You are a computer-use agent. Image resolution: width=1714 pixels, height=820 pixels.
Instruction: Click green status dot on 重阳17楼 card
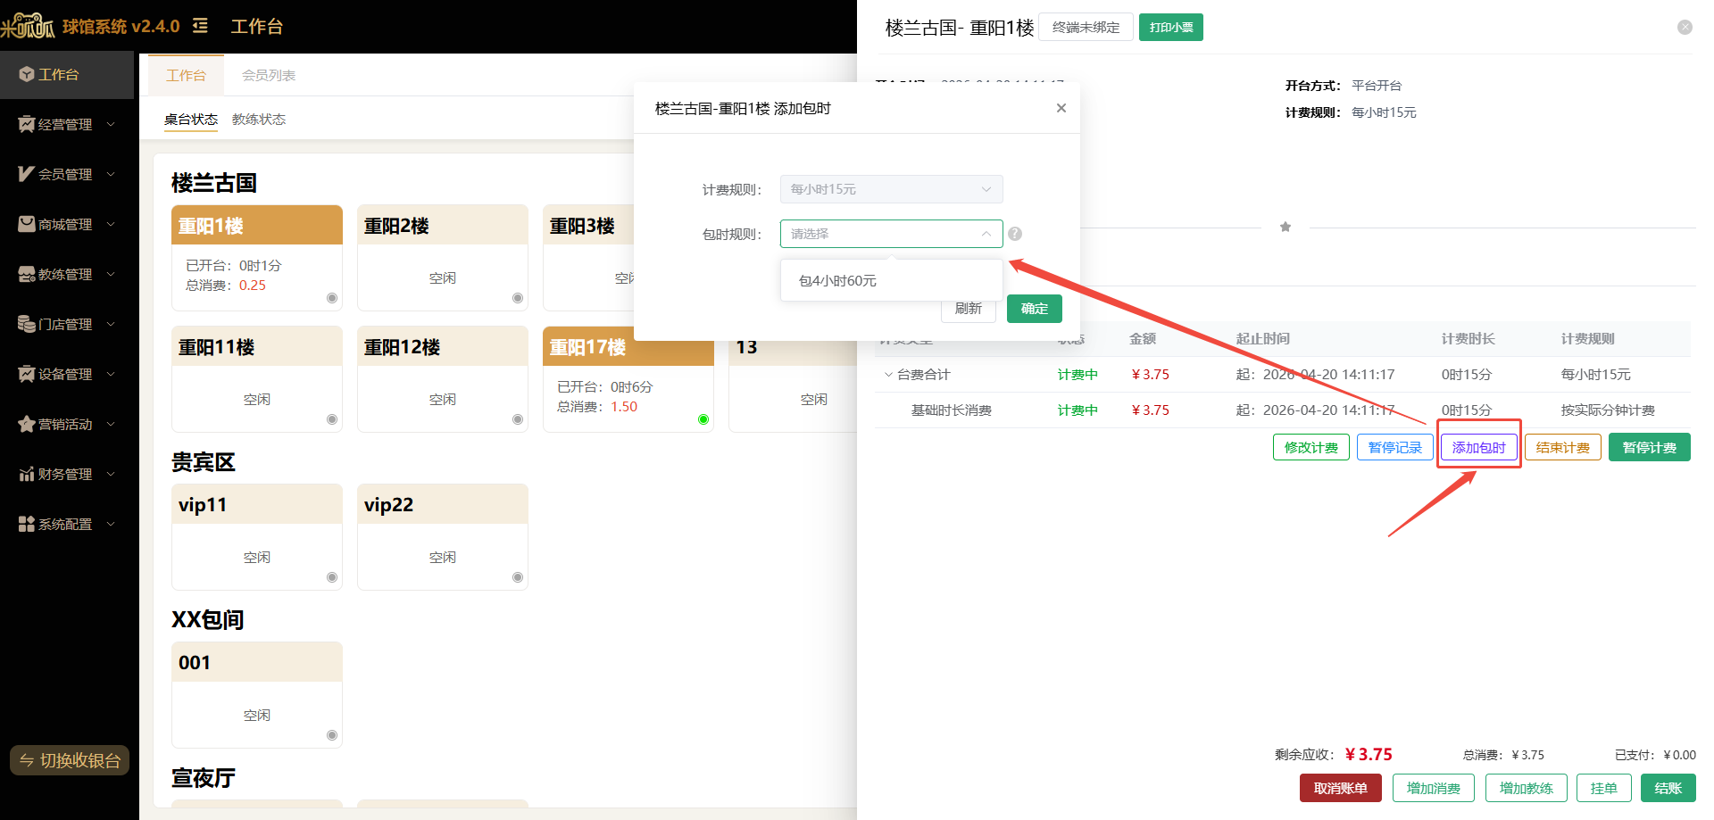click(703, 419)
